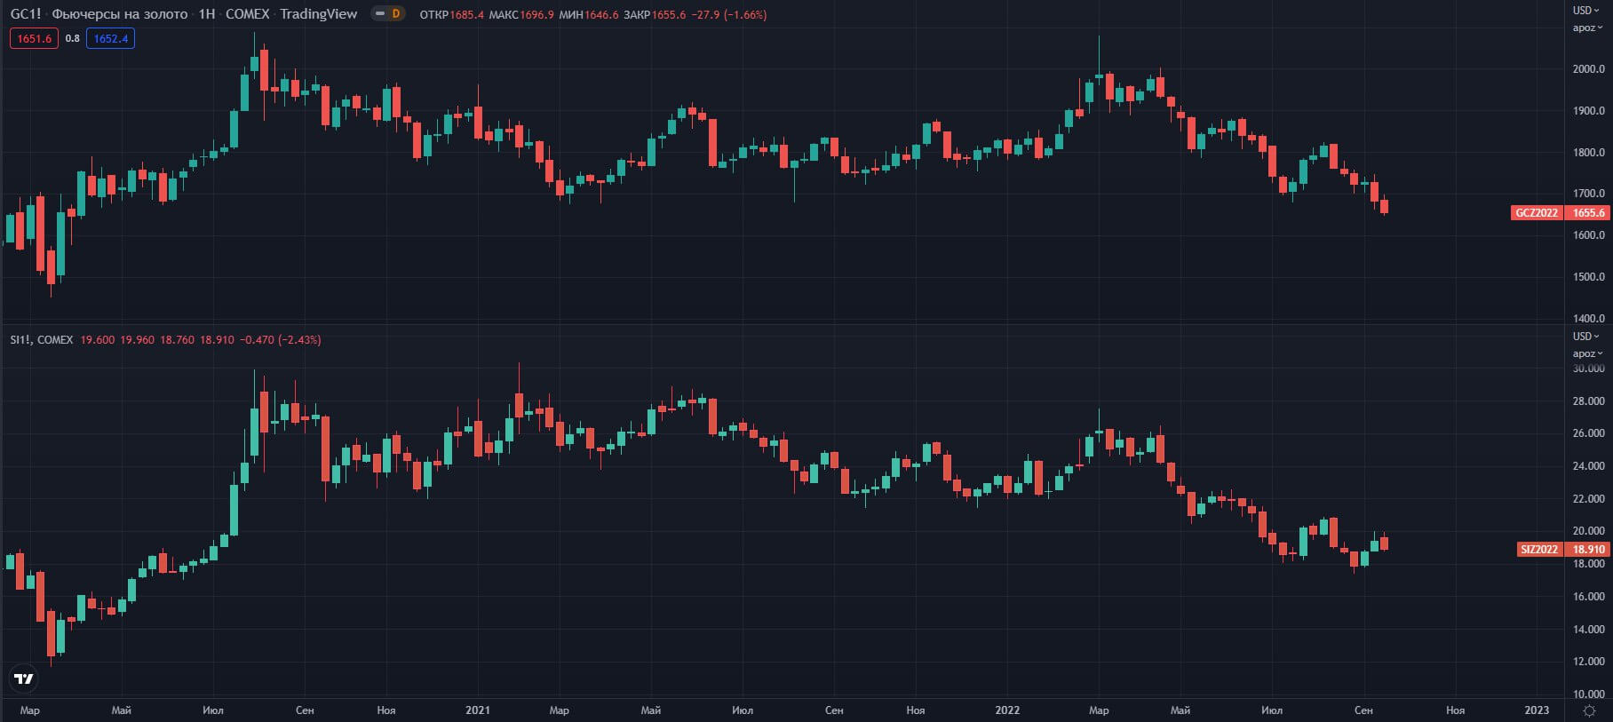Screen dimensions: 1613x722
Task: Click the −27.9 (−1.66%) change value
Action: click(x=729, y=15)
